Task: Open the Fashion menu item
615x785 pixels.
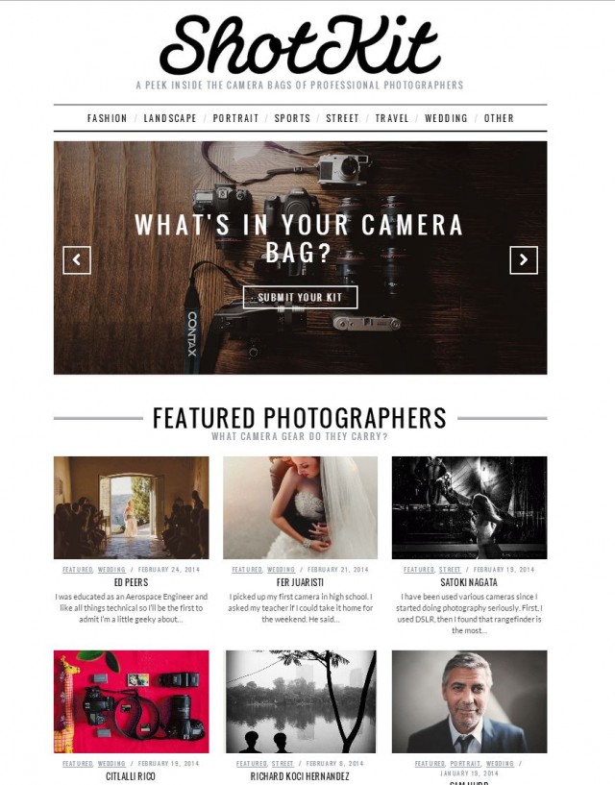Action: (x=108, y=118)
